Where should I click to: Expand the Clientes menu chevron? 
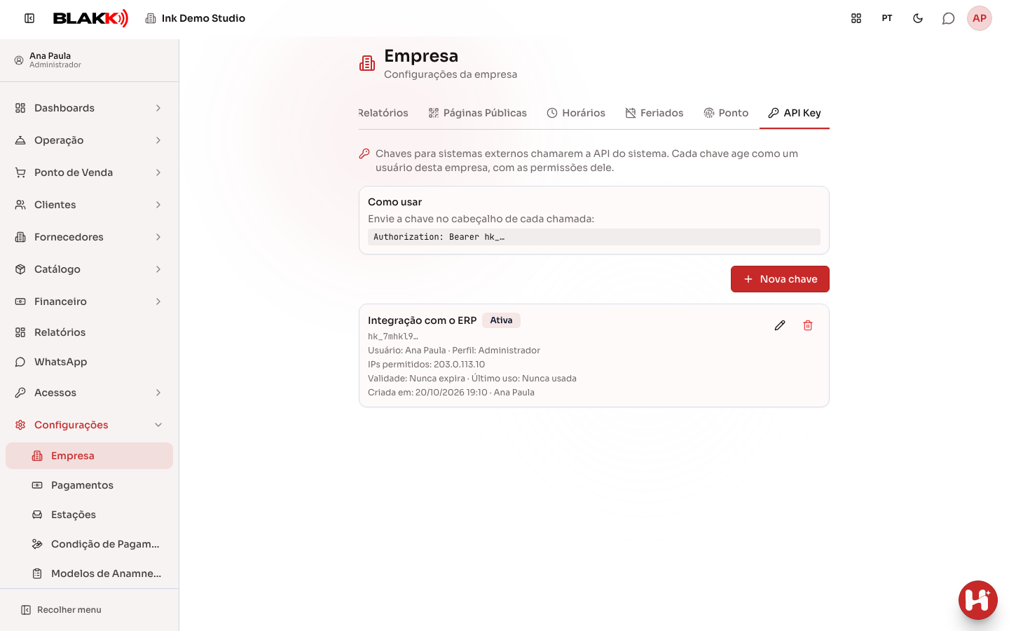pyautogui.click(x=158, y=205)
